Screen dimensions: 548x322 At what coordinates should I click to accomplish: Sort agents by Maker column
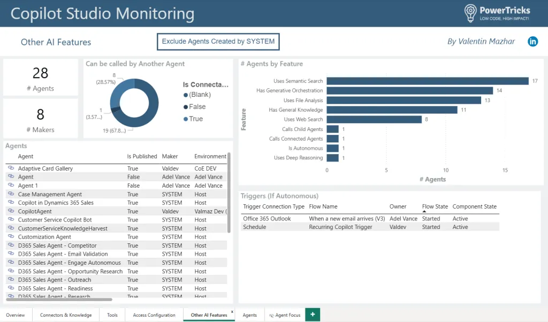pos(170,157)
